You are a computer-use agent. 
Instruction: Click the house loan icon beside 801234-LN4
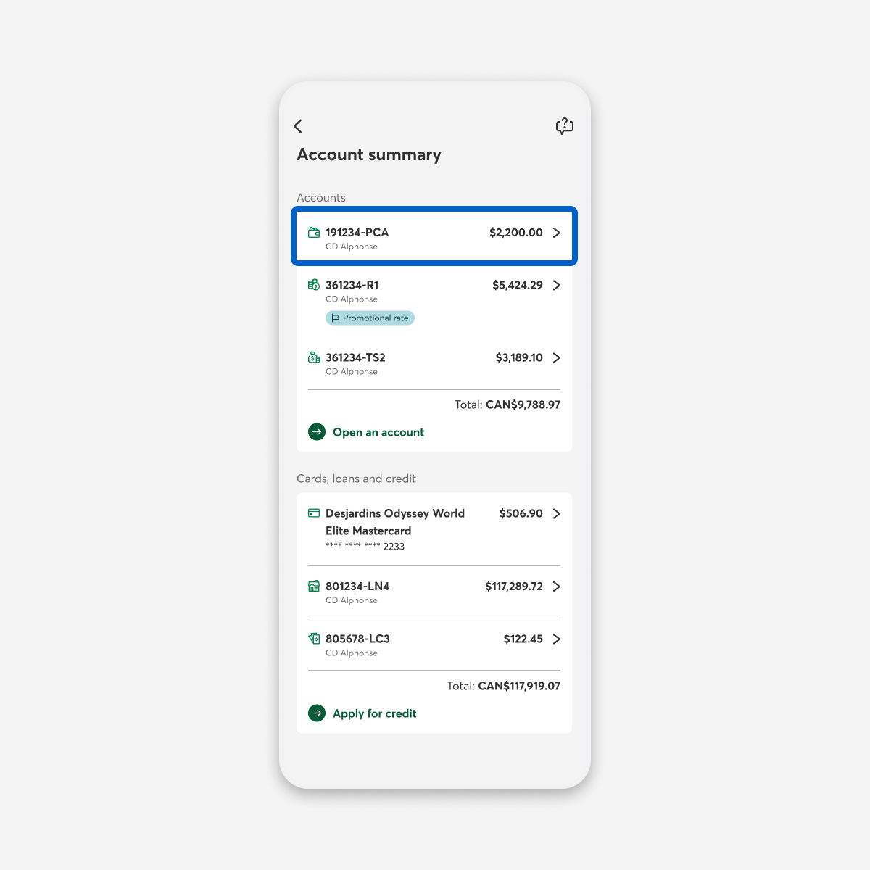[314, 586]
